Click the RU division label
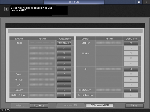This screenshot has height=112, width=150. [x=85, y=69]
